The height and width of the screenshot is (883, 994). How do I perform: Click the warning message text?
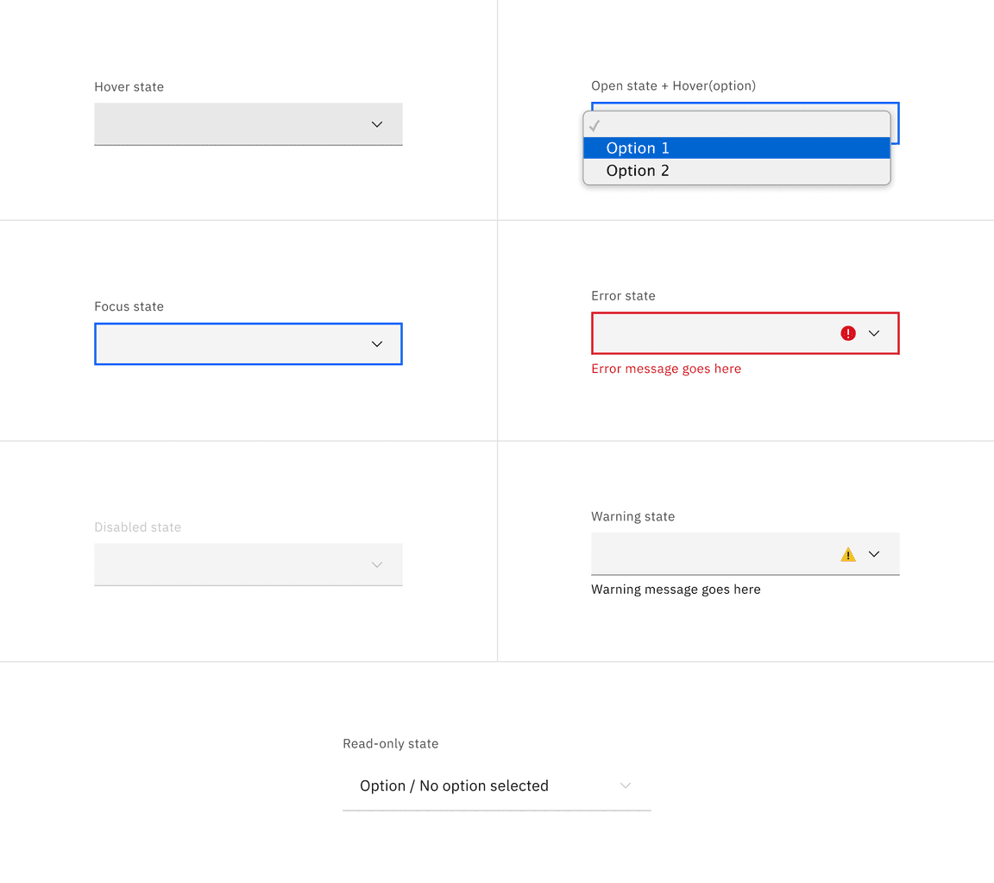[676, 590]
